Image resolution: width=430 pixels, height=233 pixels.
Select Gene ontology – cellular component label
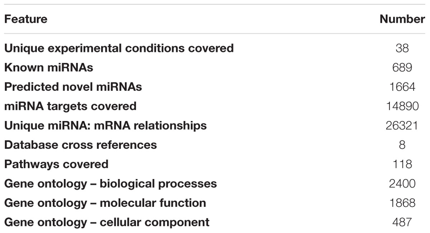107,222
